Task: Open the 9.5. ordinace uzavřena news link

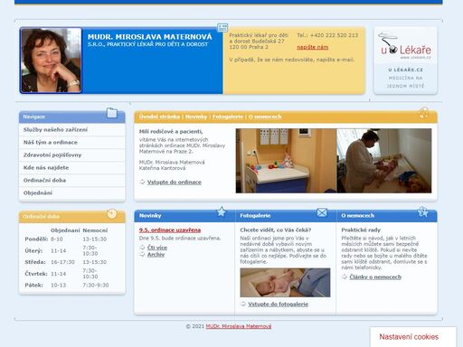Action: tap(170, 230)
